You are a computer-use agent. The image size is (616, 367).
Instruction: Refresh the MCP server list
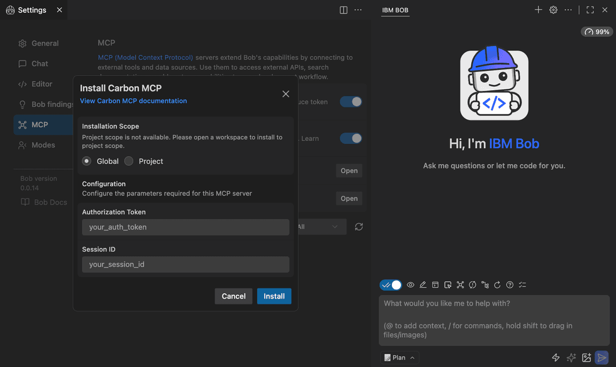click(358, 226)
